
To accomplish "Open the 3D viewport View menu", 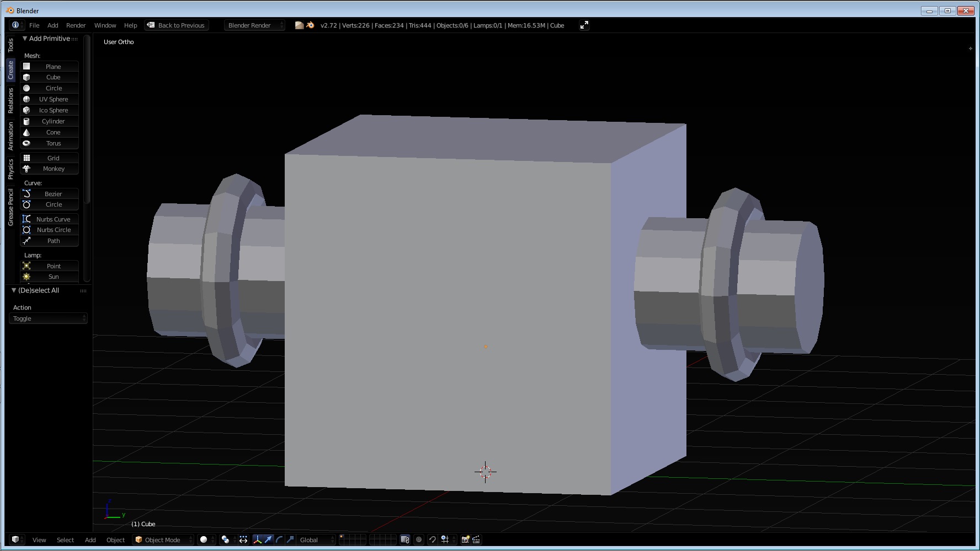I will (x=39, y=540).
